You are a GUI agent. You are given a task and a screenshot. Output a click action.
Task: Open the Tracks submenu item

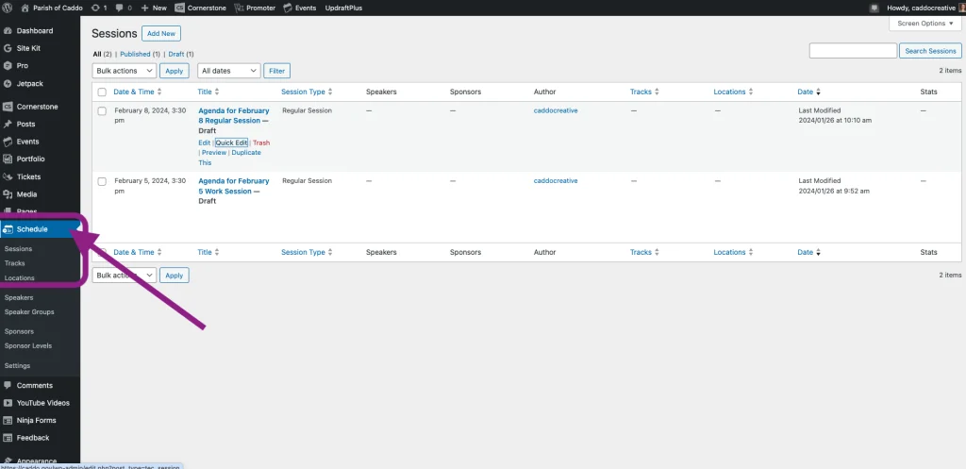(15, 263)
